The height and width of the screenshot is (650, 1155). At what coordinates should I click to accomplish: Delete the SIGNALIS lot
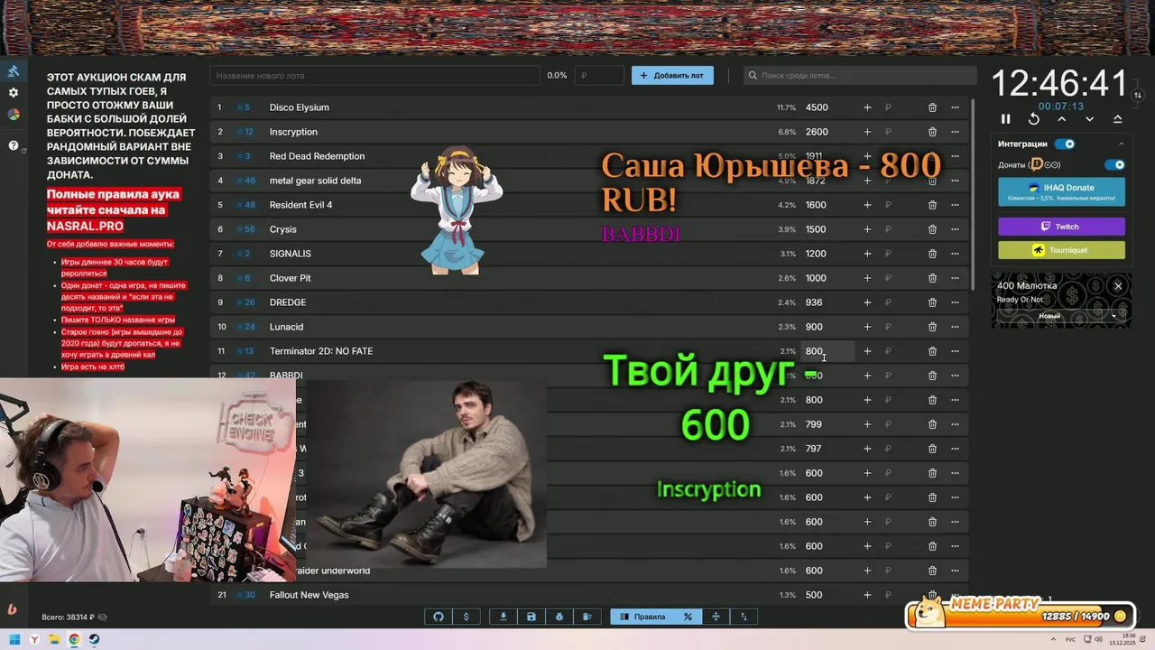pyautogui.click(x=932, y=254)
